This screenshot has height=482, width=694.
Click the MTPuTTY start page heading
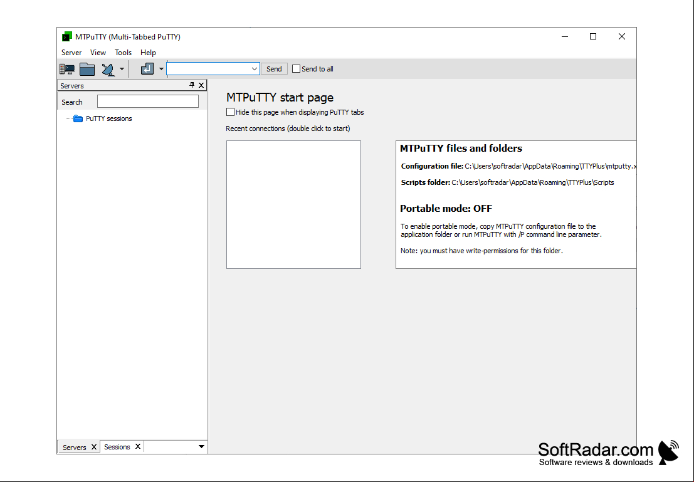280,97
